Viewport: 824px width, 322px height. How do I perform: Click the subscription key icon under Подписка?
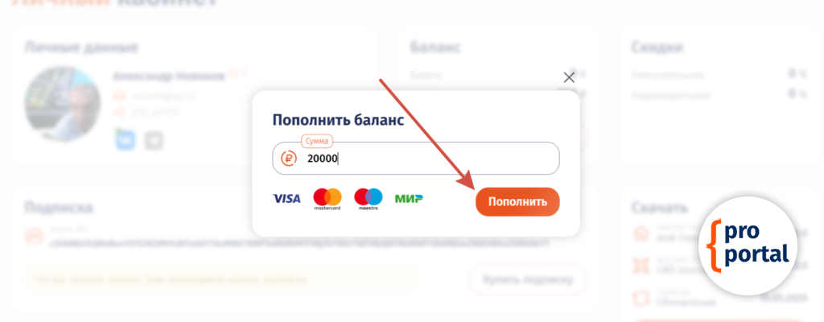(x=34, y=237)
